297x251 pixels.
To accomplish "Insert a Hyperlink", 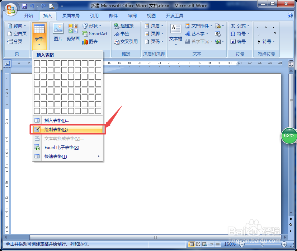I will tap(124, 25).
